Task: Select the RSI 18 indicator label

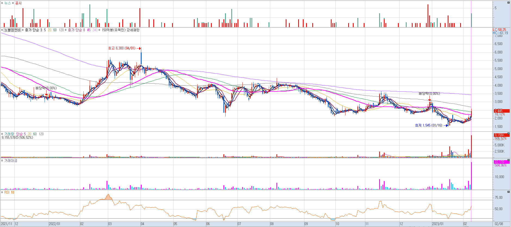Action: [x=9, y=193]
